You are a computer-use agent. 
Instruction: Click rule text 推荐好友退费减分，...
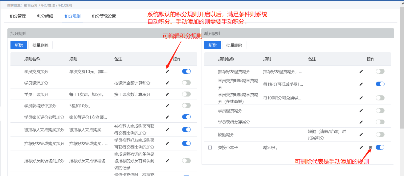coord(282,72)
